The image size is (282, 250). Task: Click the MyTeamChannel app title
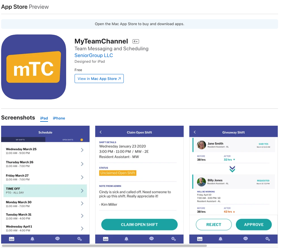tap(101, 41)
